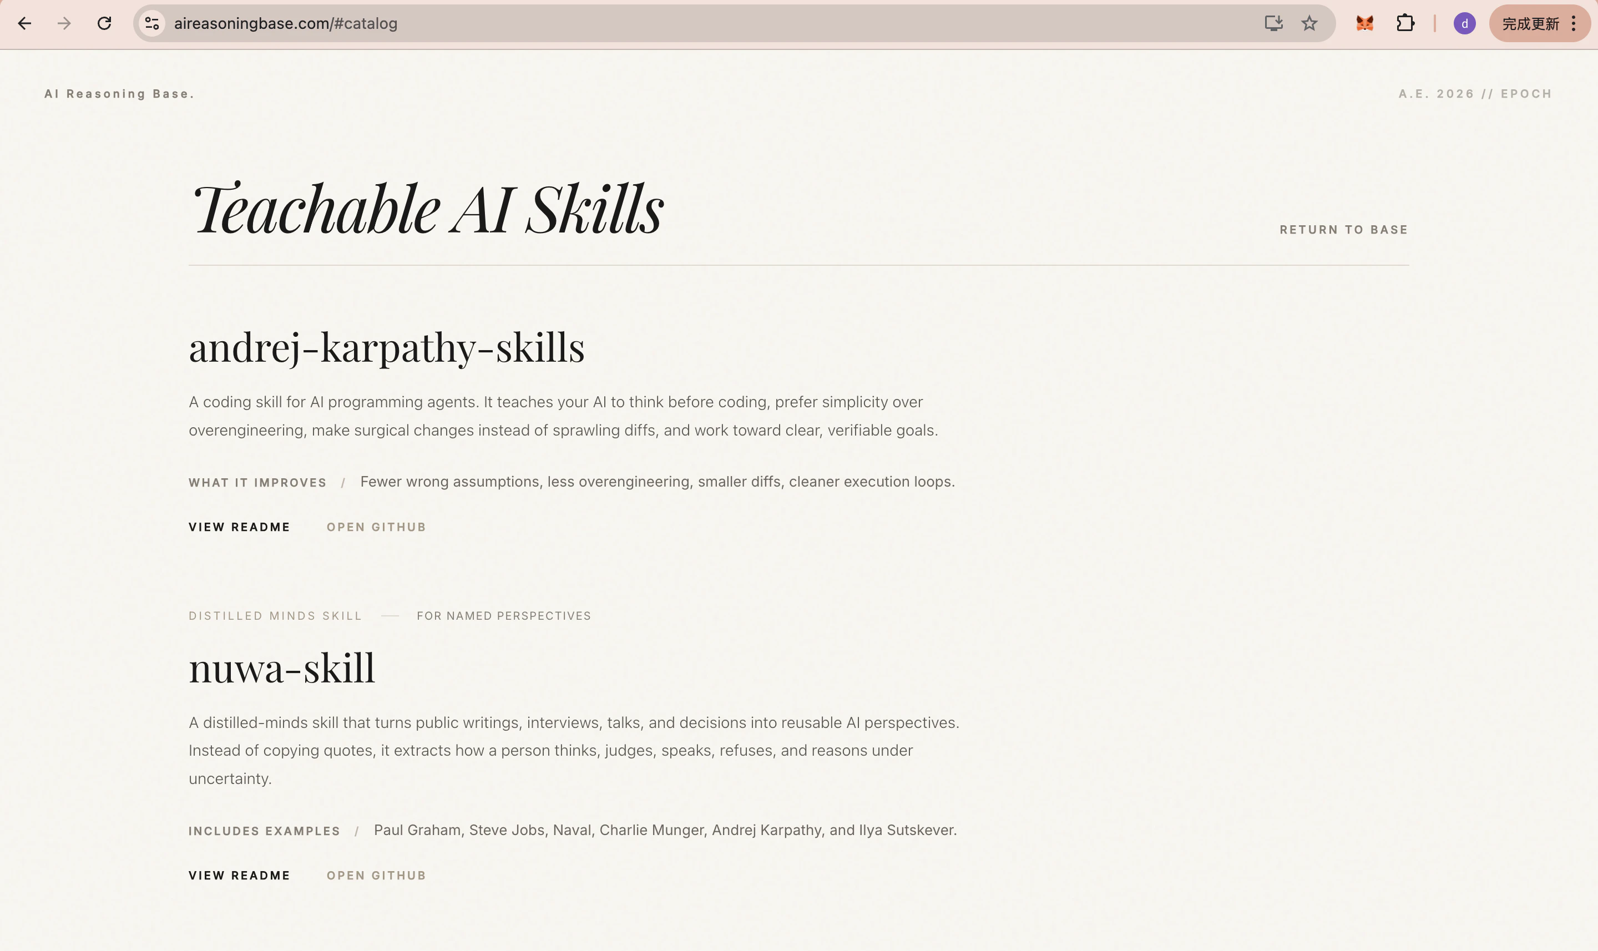Navigate back to the previous page

[x=25, y=24]
